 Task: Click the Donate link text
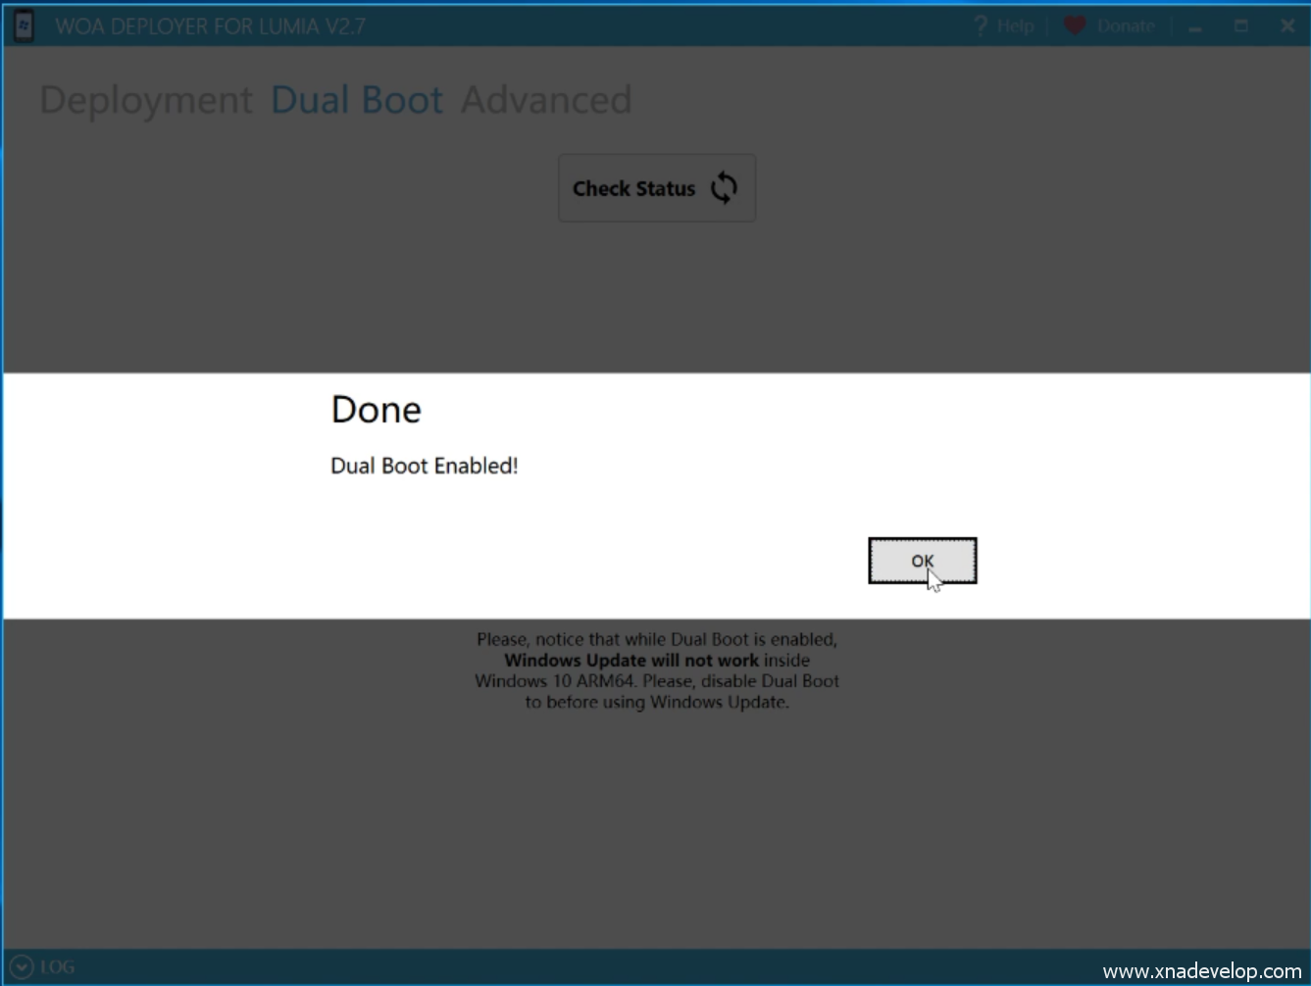click(1126, 26)
